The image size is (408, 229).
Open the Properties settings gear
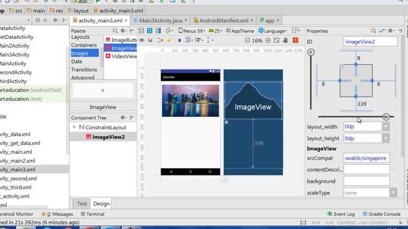[x=391, y=31]
